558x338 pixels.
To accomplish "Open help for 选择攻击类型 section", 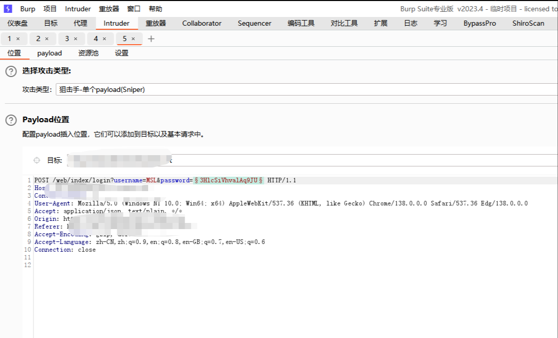I will coord(11,71).
